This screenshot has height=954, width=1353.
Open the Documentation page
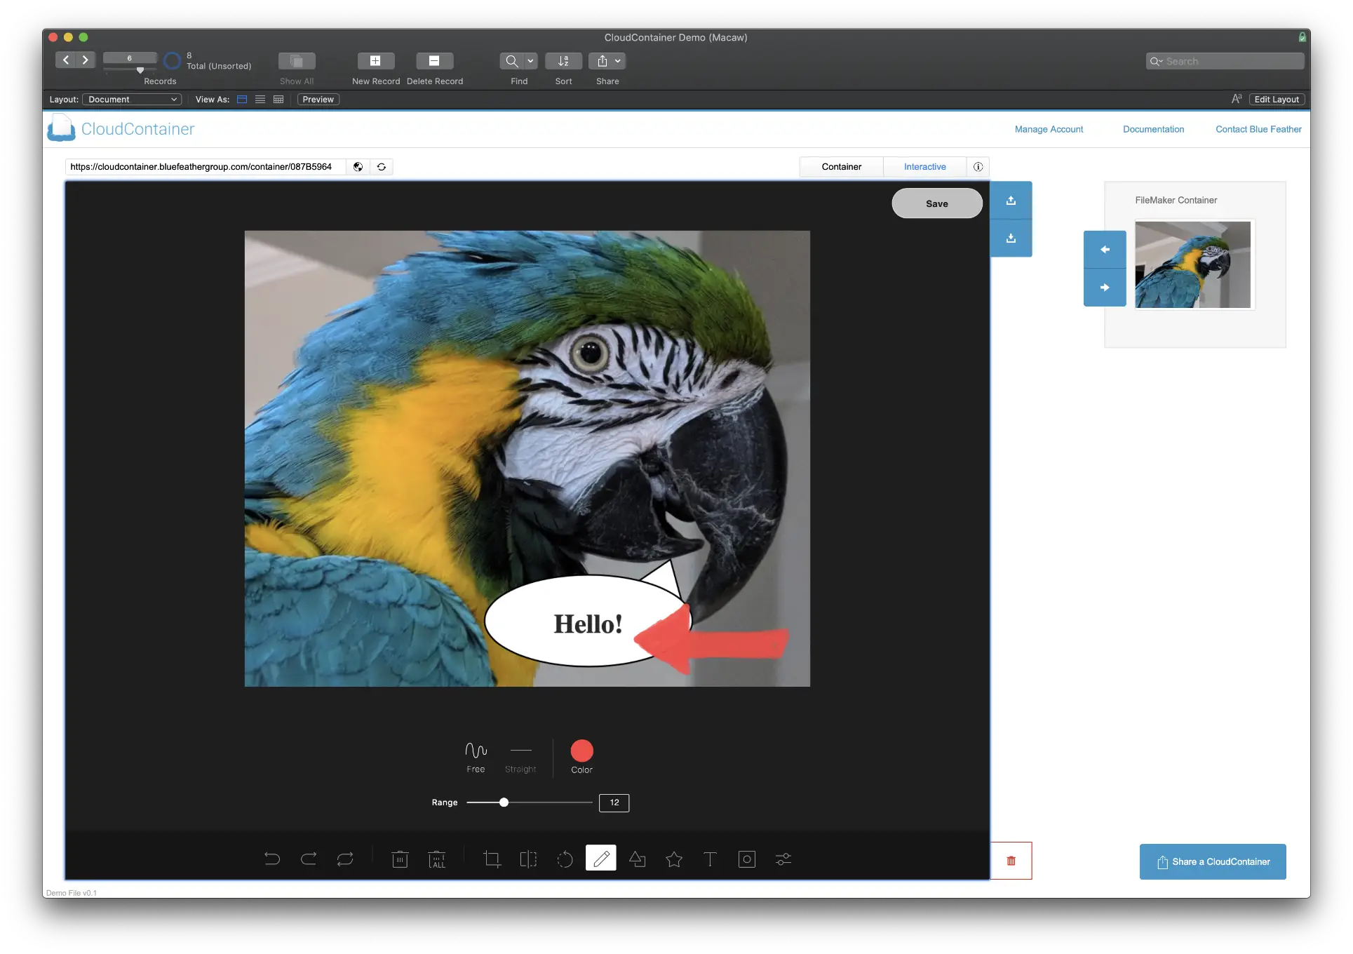(1153, 129)
